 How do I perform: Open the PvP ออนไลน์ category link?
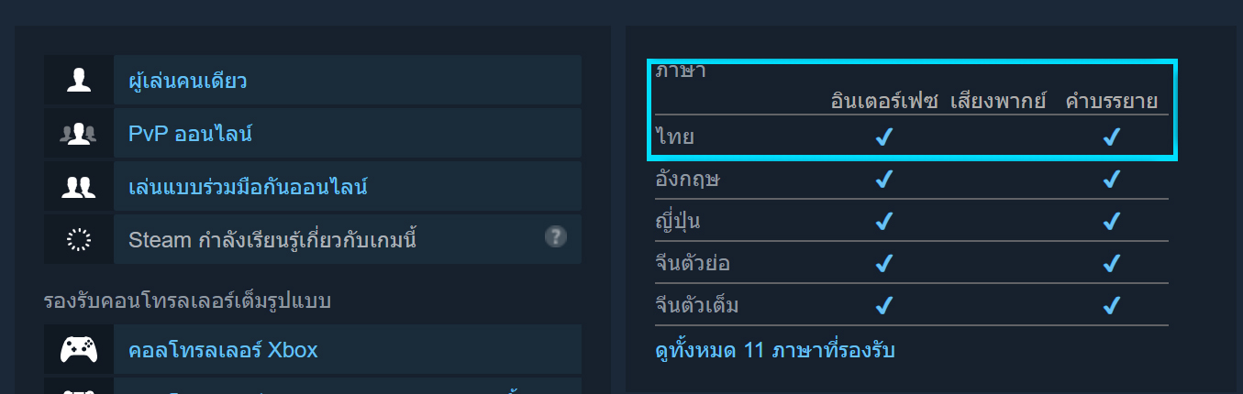[x=190, y=135]
